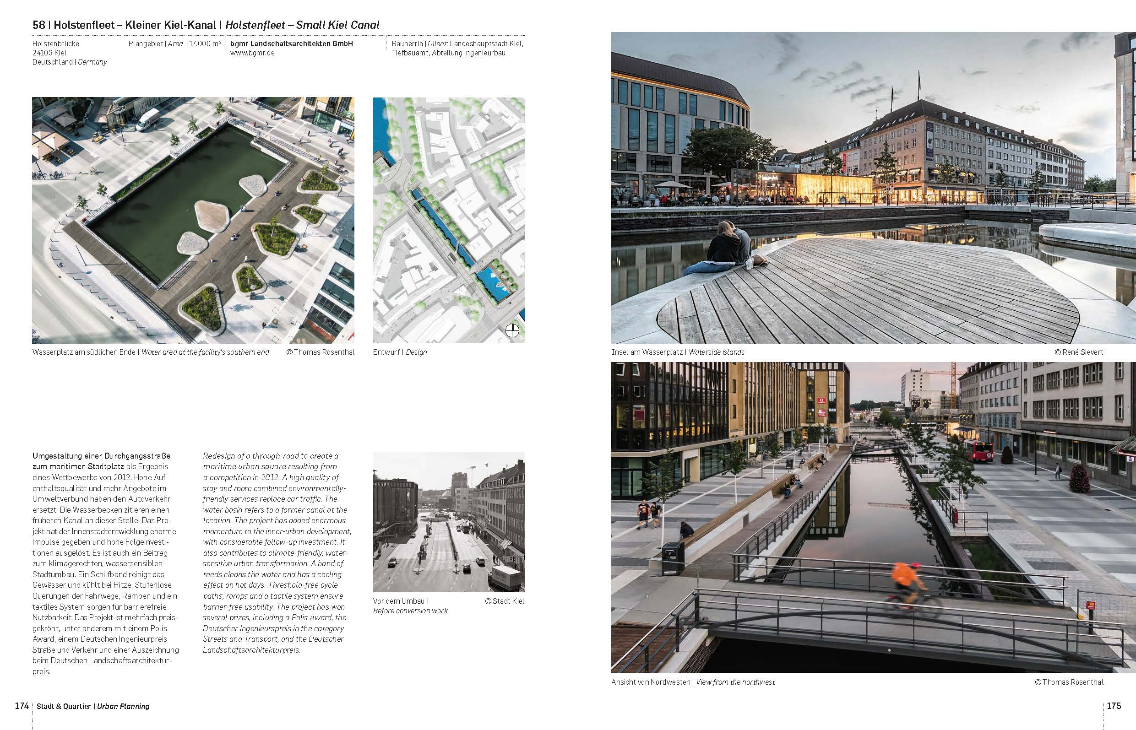Click the north arrow compass symbol on design map
The image size is (1136, 730).
[512, 330]
